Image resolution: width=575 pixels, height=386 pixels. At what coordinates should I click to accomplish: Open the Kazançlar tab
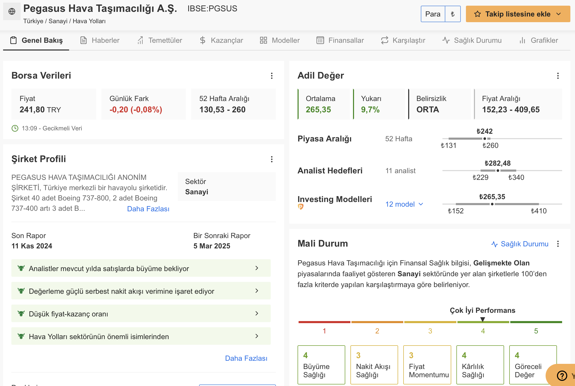[x=221, y=40]
